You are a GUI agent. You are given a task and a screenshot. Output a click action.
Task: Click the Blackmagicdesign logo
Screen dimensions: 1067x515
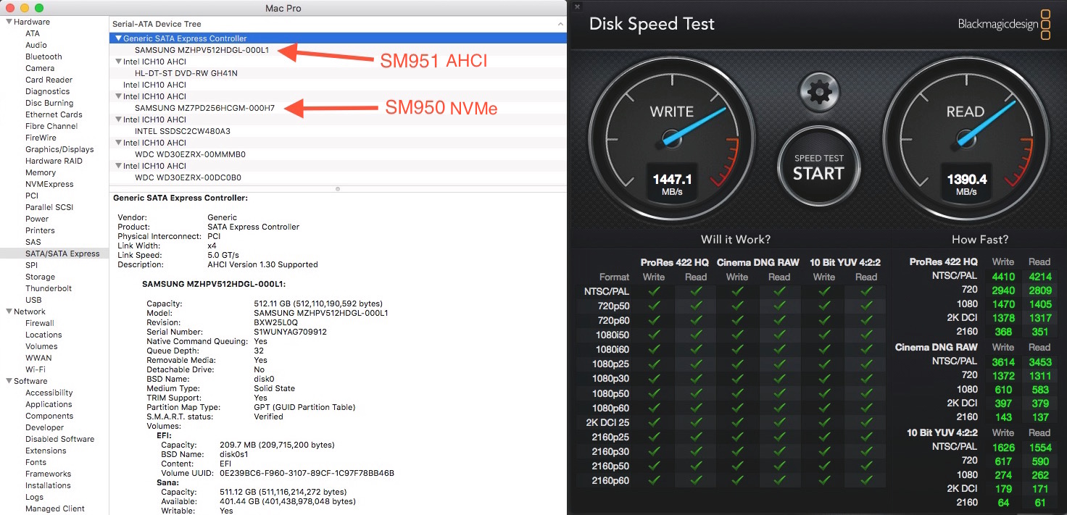[x=1004, y=24]
